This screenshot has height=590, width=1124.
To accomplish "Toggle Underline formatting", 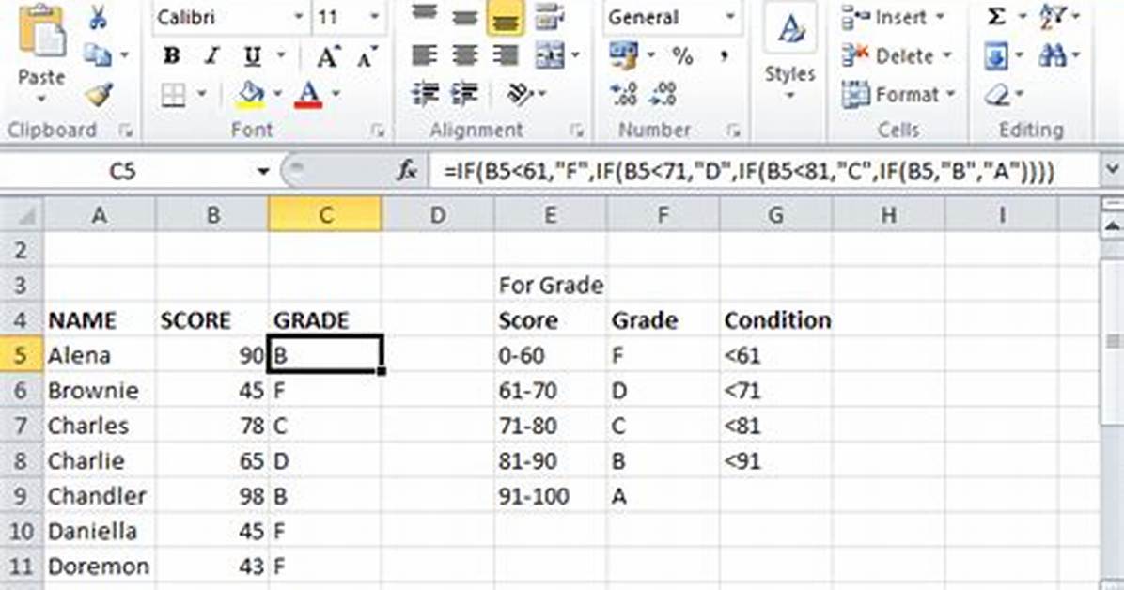I will (x=252, y=55).
